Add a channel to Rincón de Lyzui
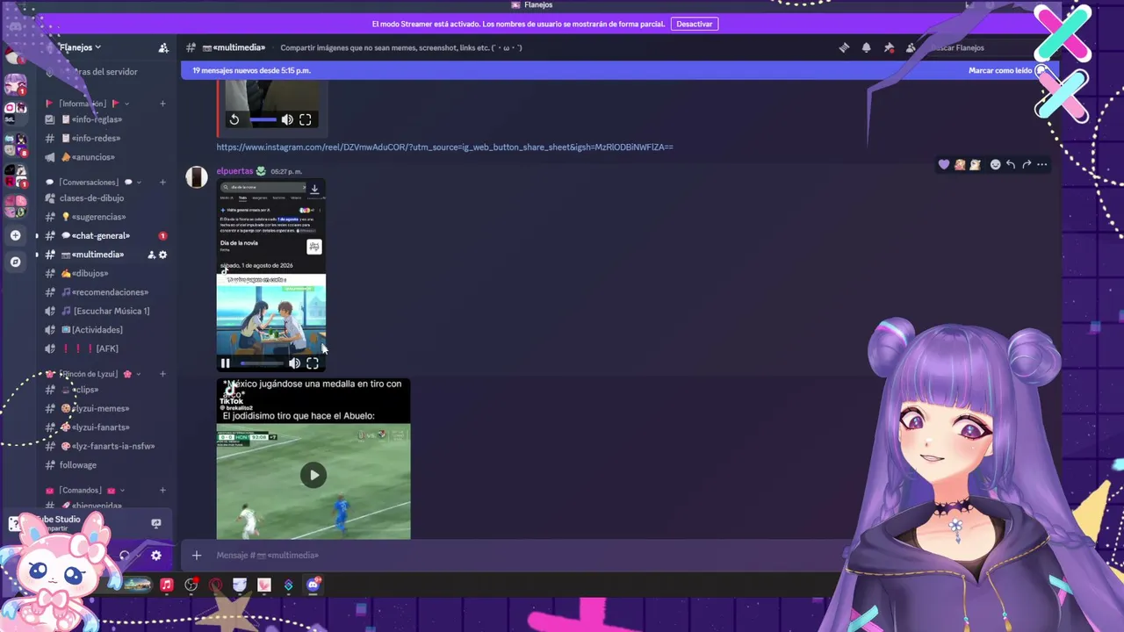The width and height of the screenshot is (1124, 632). [162, 374]
